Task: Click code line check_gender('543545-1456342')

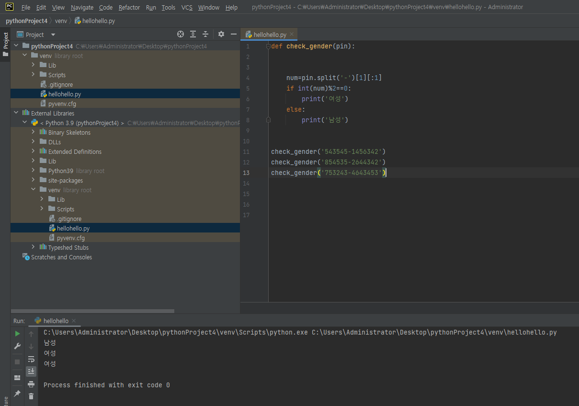Action: [x=328, y=151]
